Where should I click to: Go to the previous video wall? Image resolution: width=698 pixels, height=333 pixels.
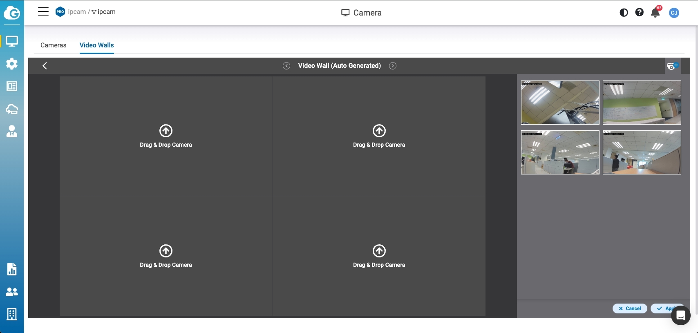pos(286,66)
